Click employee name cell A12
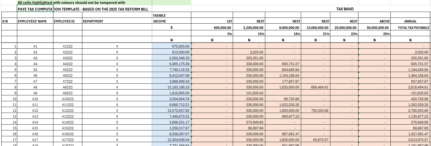Viewport: 431px width, 146px height. coord(35,110)
